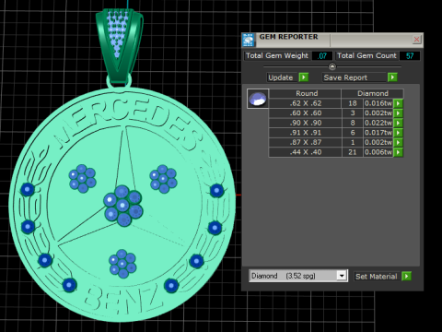Click green arrow for the .91 X .91 row
The height and width of the screenshot is (332, 442).
[398, 133]
